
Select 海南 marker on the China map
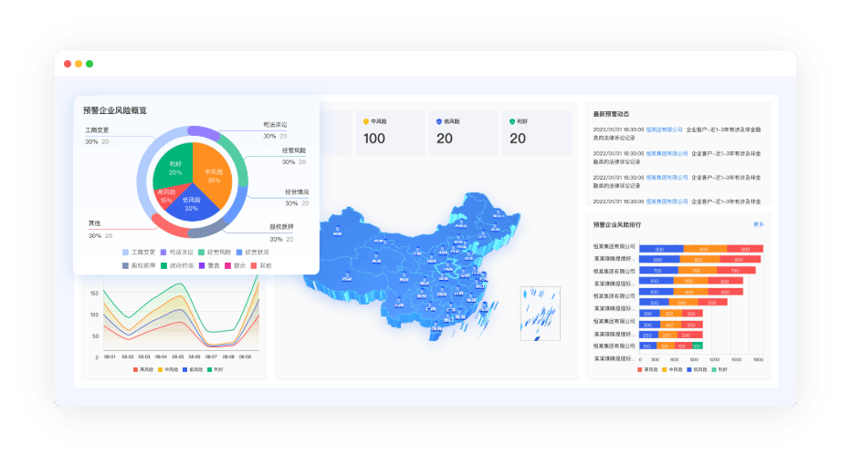pyautogui.click(x=436, y=326)
